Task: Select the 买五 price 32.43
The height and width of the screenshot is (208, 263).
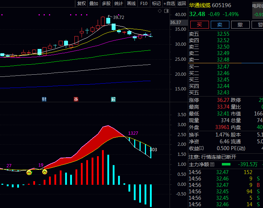Action: pyautogui.click(x=223, y=93)
